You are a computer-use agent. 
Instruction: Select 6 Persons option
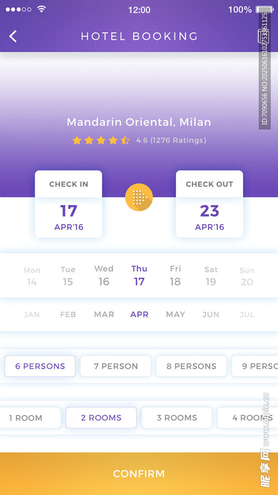click(x=40, y=366)
